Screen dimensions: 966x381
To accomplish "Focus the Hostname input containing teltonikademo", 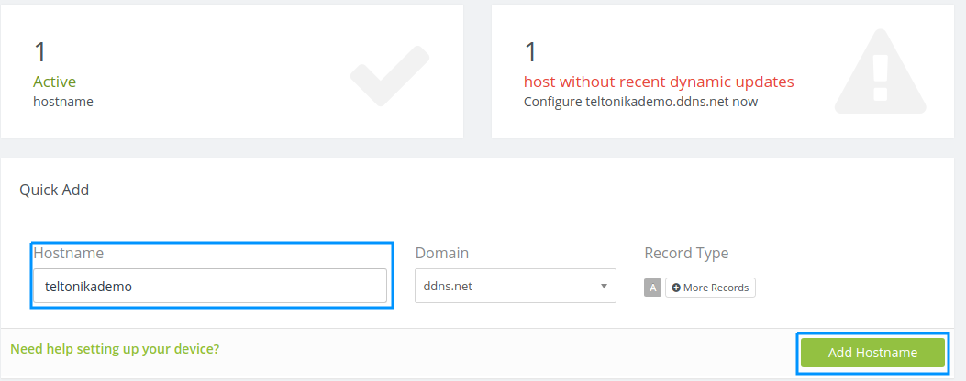I will click(210, 286).
